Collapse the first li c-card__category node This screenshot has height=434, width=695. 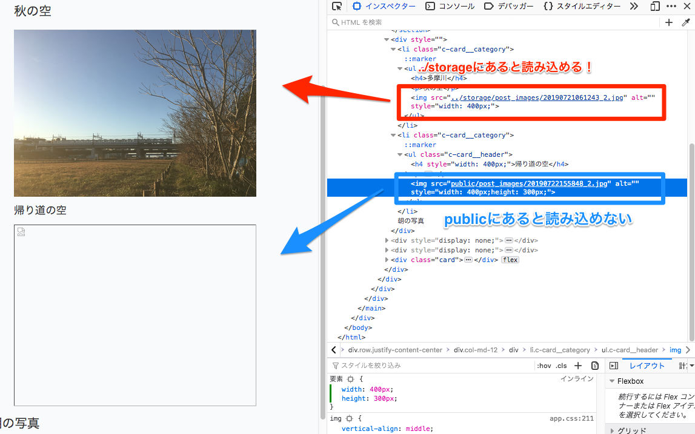393,49
